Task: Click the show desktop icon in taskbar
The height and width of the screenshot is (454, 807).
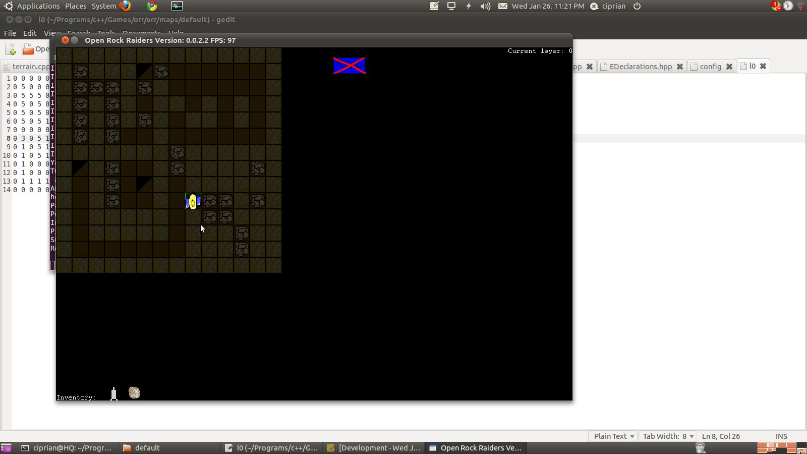Action: pos(6,448)
